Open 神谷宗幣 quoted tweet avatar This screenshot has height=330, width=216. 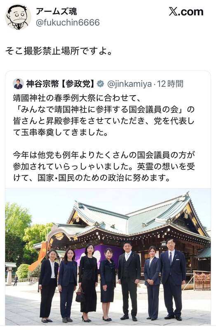[x=18, y=84]
